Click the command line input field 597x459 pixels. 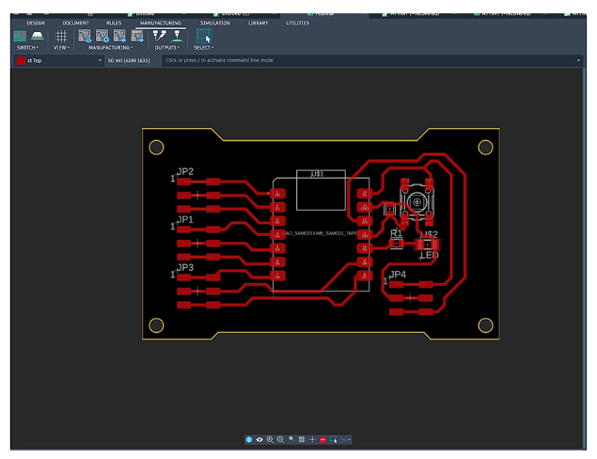pyautogui.click(x=372, y=60)
